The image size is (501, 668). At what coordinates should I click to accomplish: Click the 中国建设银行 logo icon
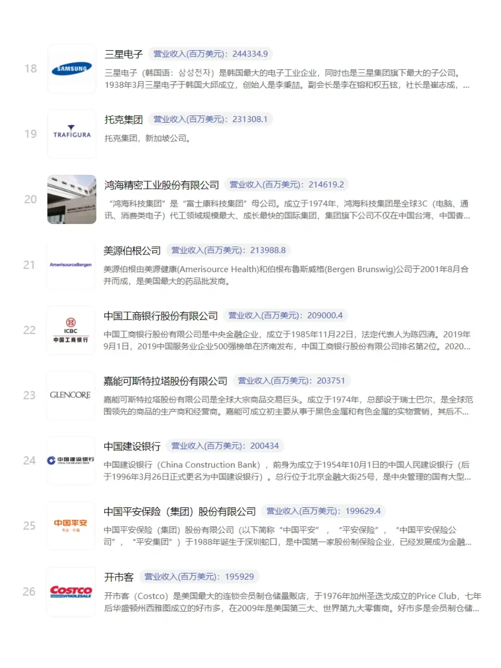(71, 461)
